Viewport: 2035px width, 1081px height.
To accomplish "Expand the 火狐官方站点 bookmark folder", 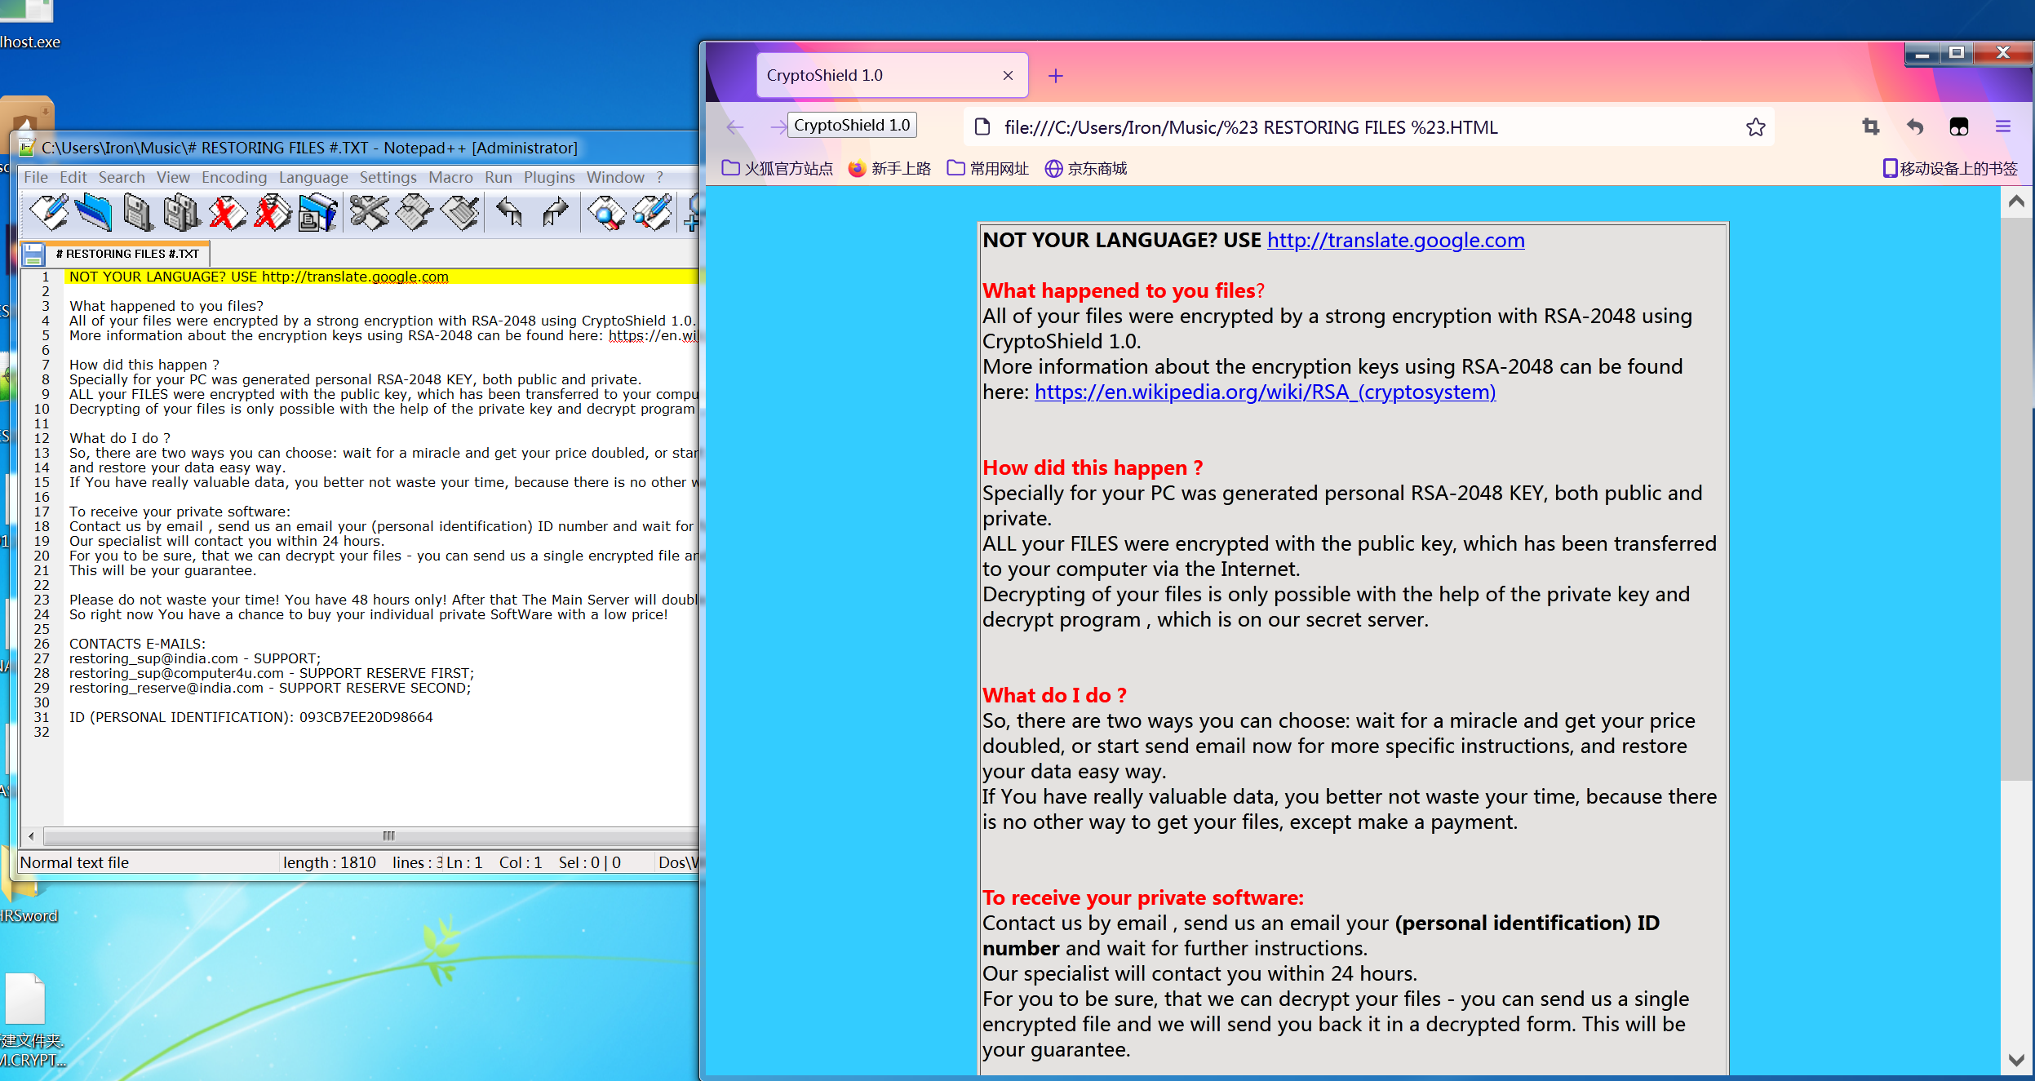I will (778, 168).
